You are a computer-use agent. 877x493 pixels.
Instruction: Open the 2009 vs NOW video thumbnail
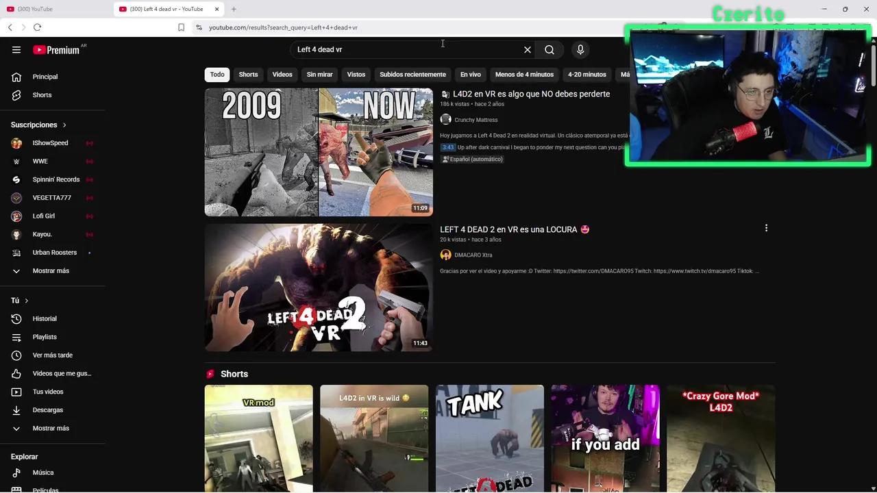tap(319, 152)
